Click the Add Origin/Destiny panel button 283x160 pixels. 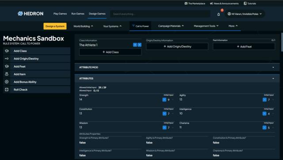pyautogui.click(x=177, y=47)
